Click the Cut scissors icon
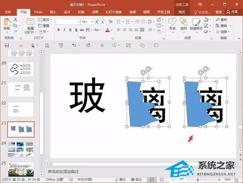This screenshot has height=183, width=243. 16,19
